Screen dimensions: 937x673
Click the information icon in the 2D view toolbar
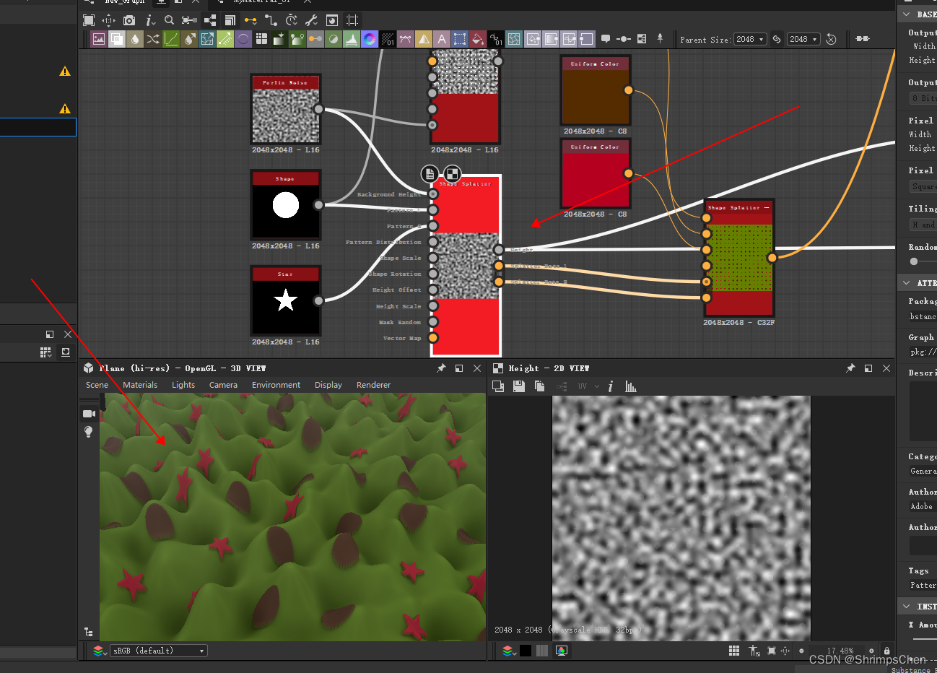pos(611,386)
